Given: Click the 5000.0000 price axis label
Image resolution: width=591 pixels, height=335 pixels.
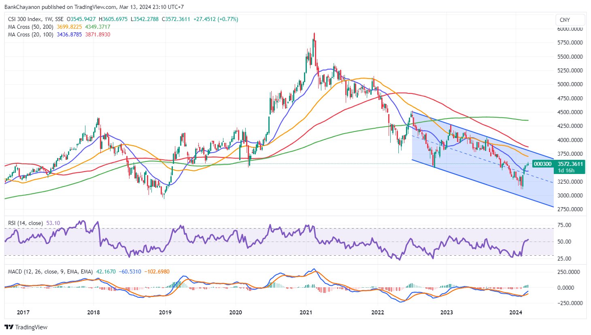Looking at the screenshot, I should [x=570, y=85].
